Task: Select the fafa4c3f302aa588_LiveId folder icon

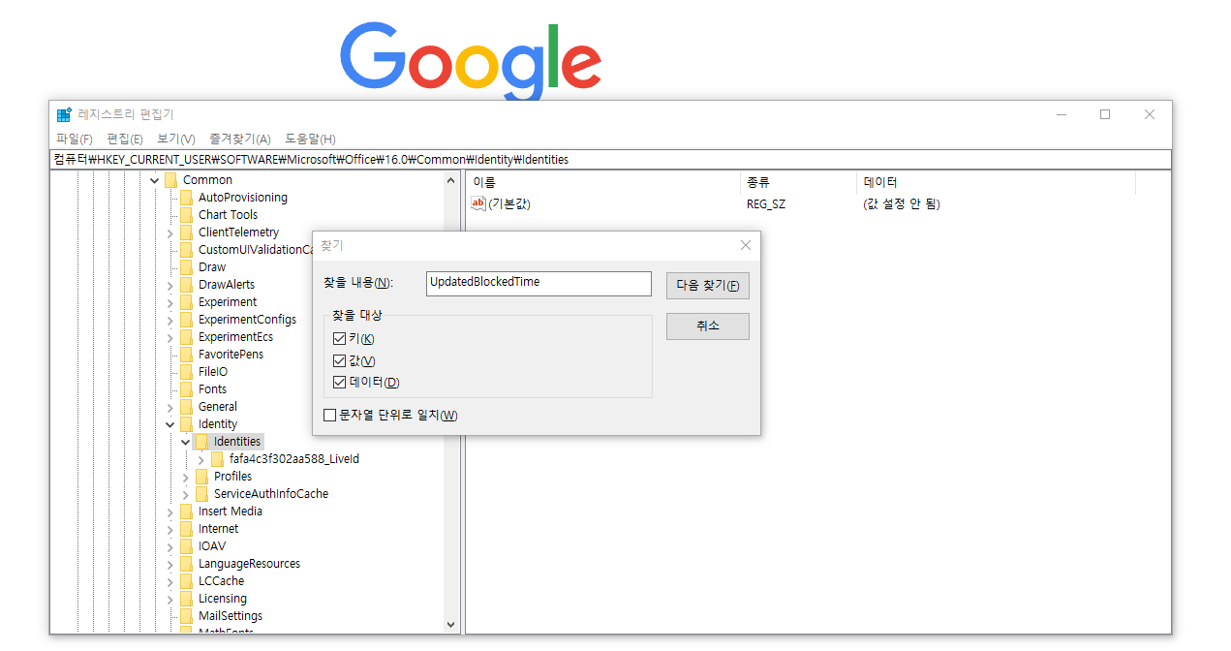Action: click(x=217, y=459)
